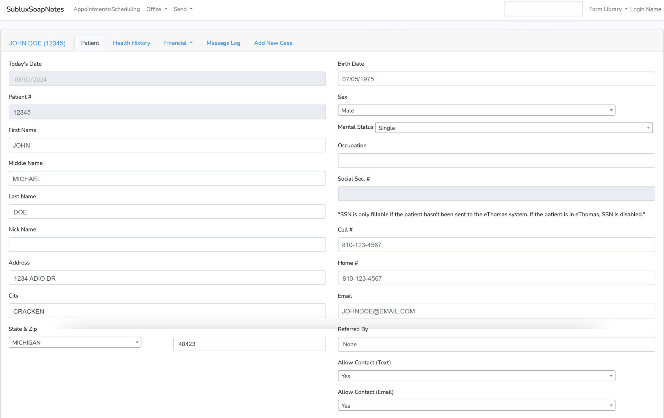Click the Patient # field
The image size is (664, 418).
coord(167,112)
